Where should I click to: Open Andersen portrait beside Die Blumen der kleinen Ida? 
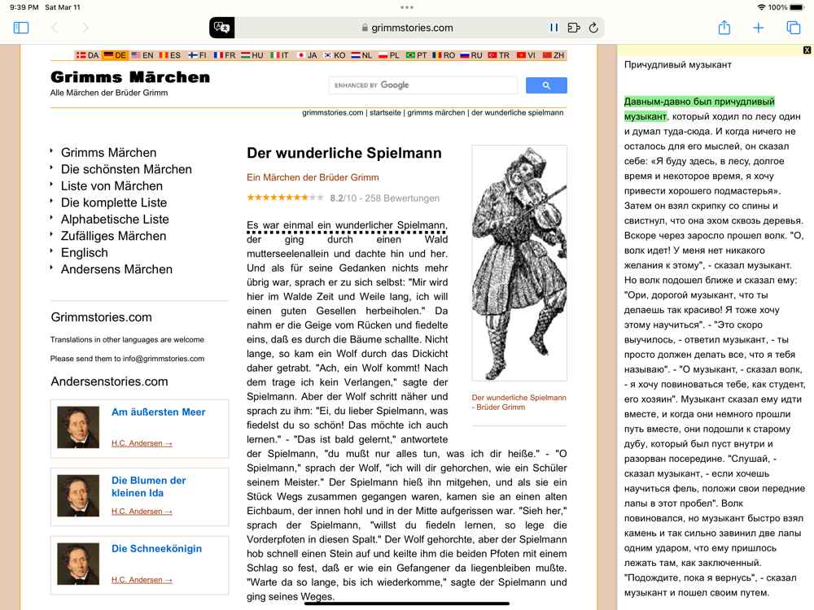pos(78,496)
